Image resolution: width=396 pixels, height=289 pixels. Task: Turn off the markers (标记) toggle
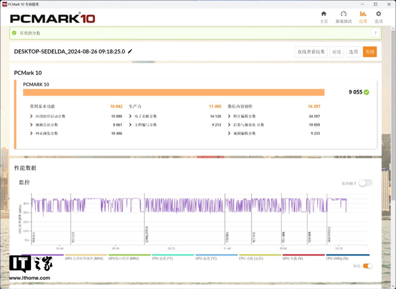click(x=368, y=266)
